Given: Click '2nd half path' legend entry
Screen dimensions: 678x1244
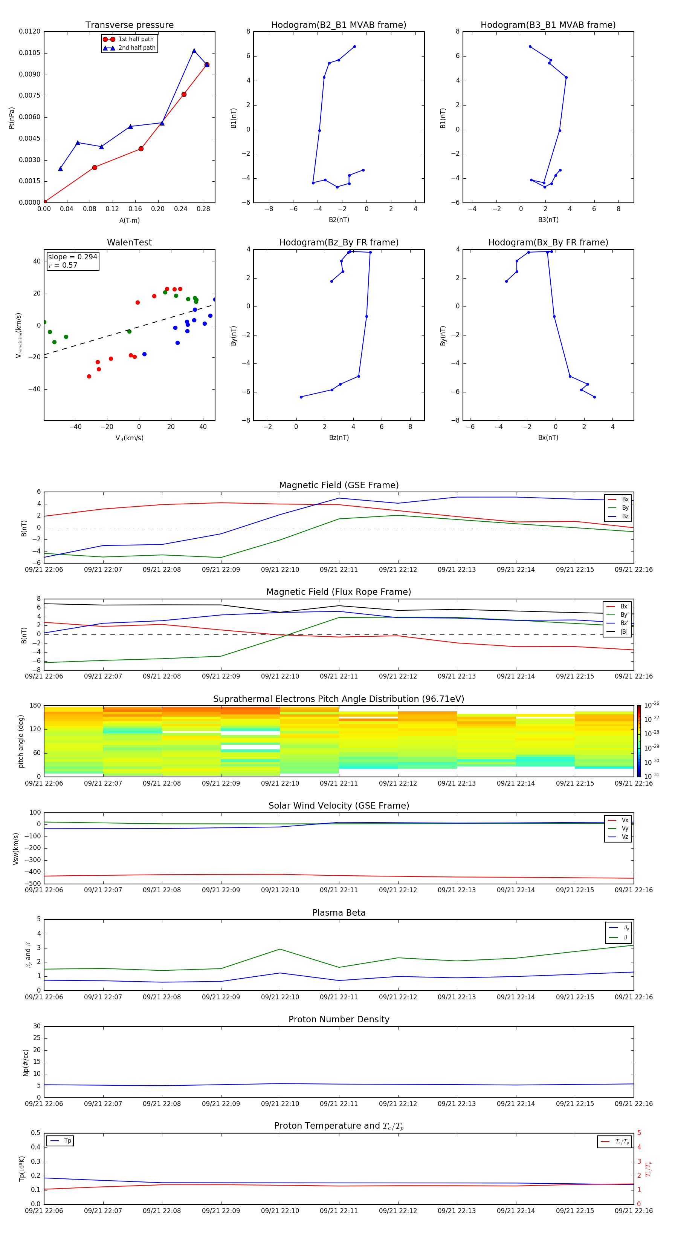Looking at the screenshot, I should point(129,48).
